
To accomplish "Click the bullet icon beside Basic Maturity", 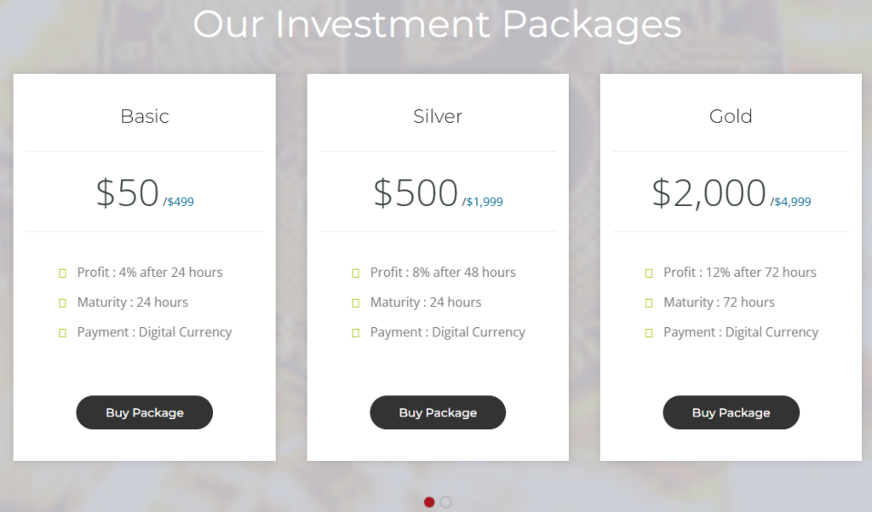I will [62, 302].
